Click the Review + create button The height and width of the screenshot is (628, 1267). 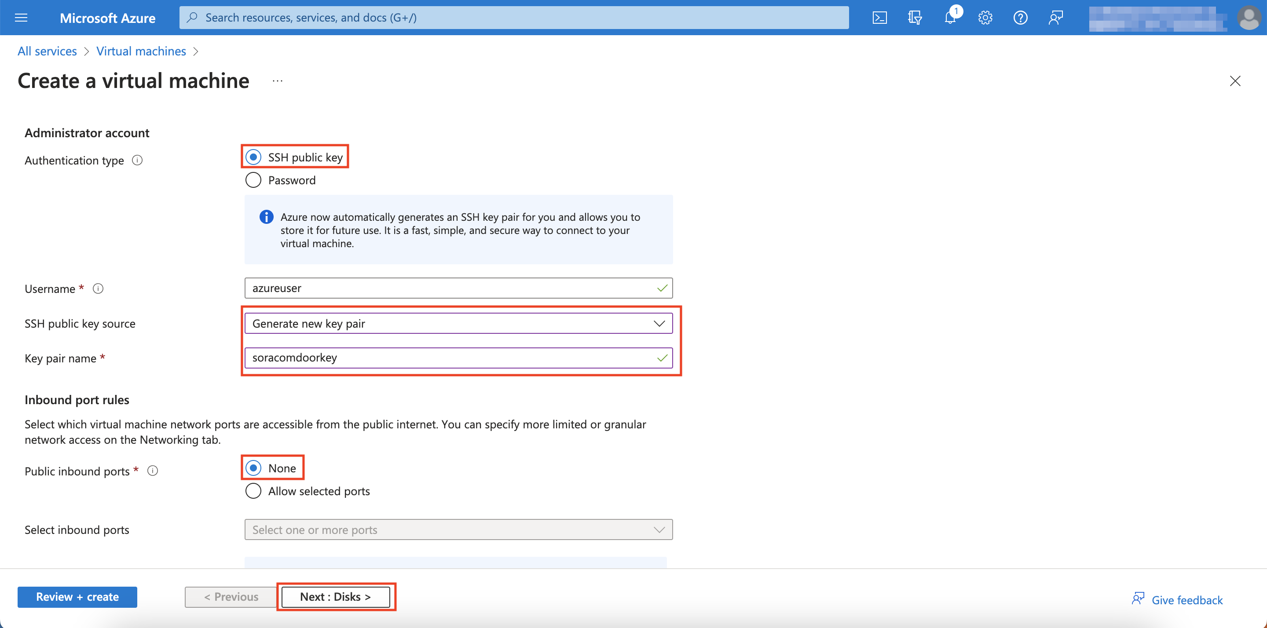[77, 596]
